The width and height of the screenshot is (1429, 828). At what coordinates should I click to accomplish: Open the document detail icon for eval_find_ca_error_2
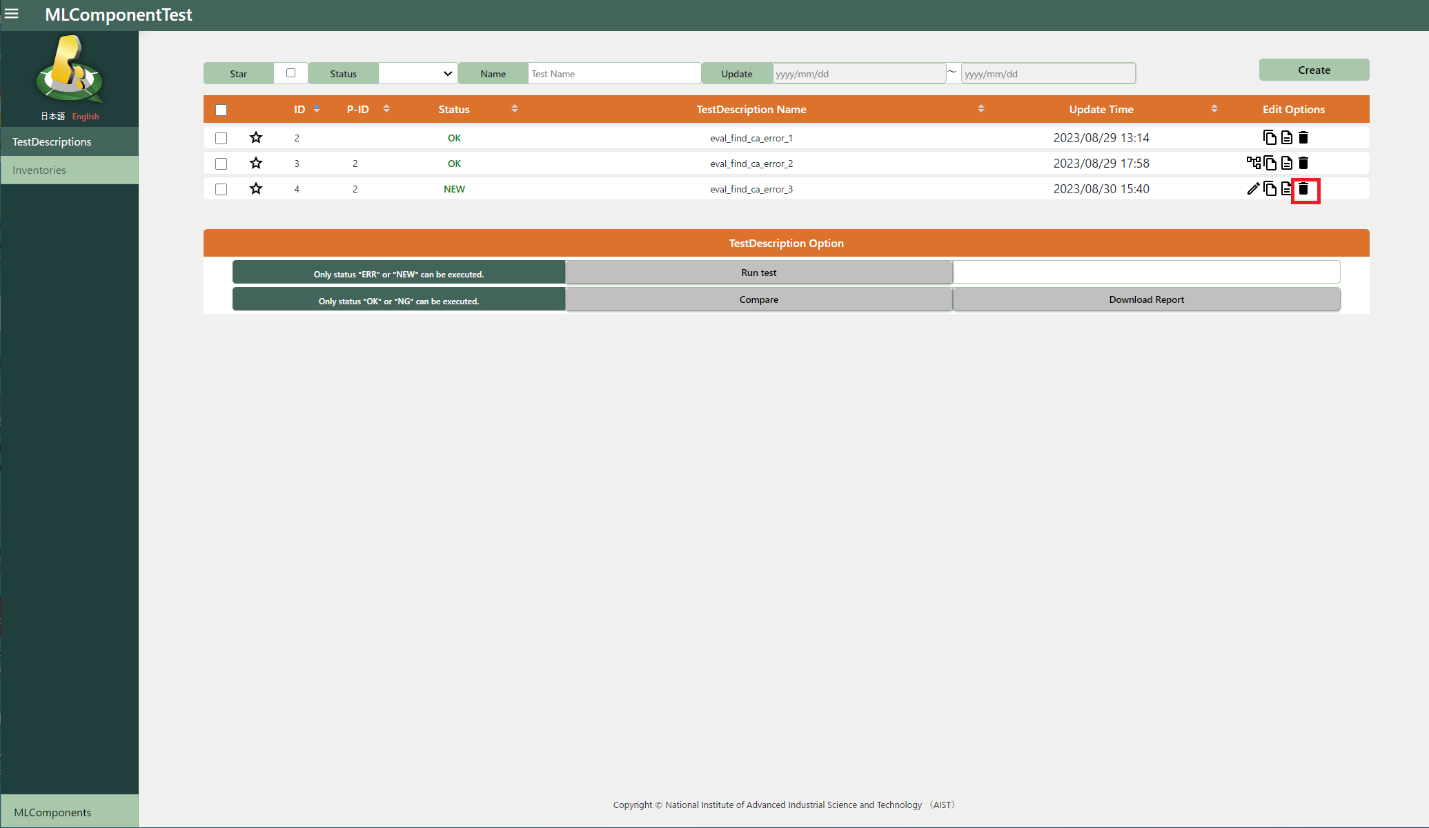1287,163
